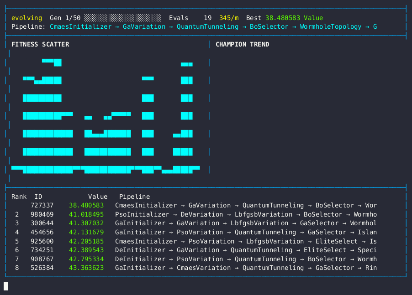This screenshot has width=412, height=295.
Task: Click value 38.480583 in the top table row
Action: (86, 205)
